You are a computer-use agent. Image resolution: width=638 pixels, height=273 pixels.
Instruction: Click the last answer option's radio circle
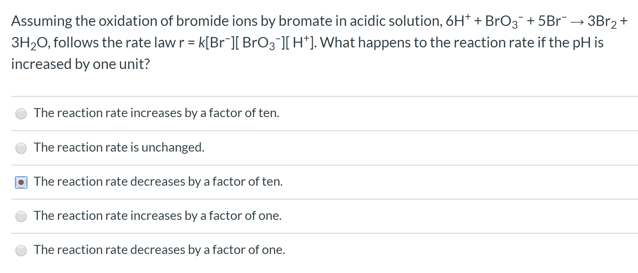(21, 250)
